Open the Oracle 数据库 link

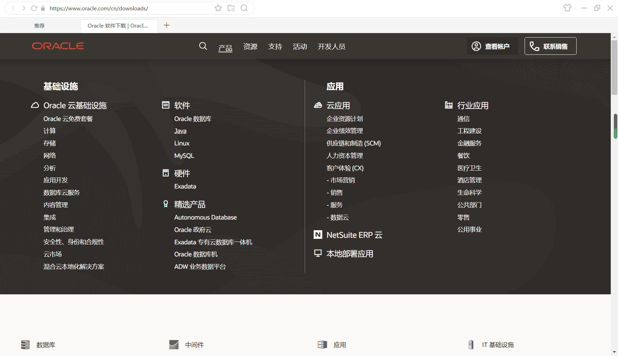pyautogui.click(x=193, y=119)
